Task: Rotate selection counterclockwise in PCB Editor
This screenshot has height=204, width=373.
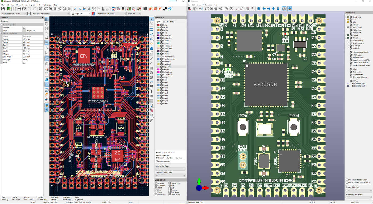Action: click(75, 9)
